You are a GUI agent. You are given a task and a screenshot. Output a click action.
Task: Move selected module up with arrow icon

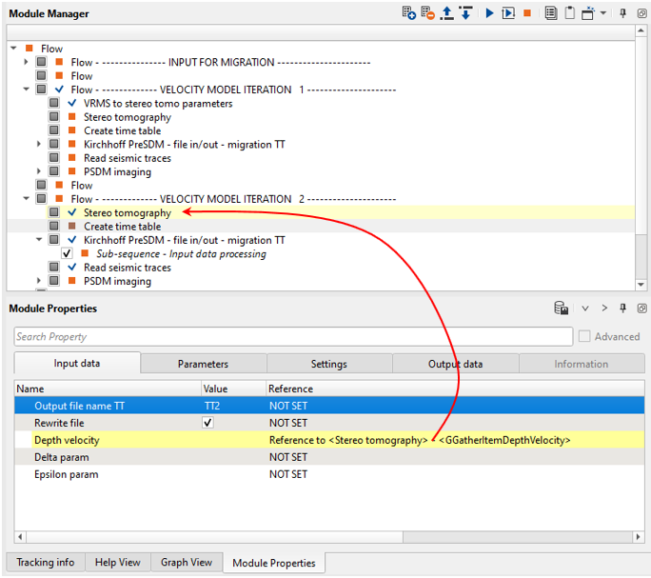coord(447,13)
